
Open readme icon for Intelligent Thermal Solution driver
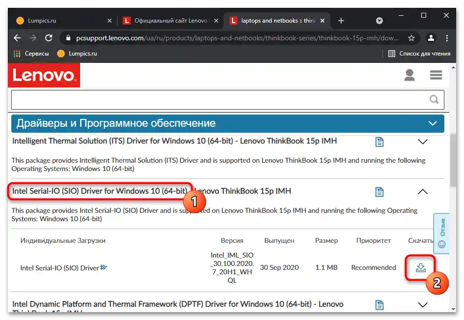[x=379, y=142]
